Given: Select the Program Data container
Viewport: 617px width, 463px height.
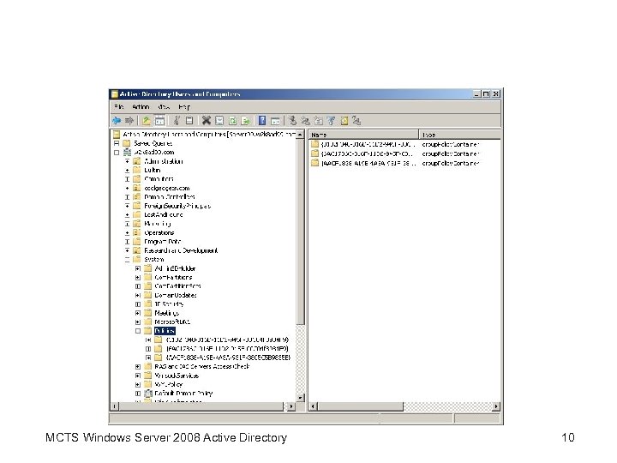Looking at the screenshot, I should coord(163,241).
